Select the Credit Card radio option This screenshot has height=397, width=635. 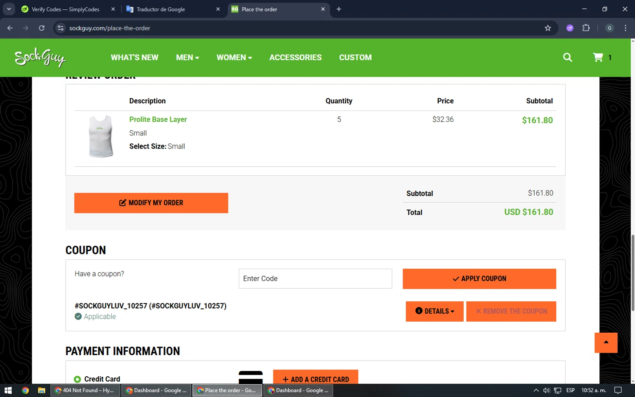pyautogui.click(x=77, y=379)
